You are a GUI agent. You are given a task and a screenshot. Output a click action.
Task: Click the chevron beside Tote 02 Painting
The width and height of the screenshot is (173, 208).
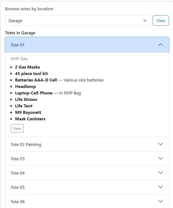[160, 144]
